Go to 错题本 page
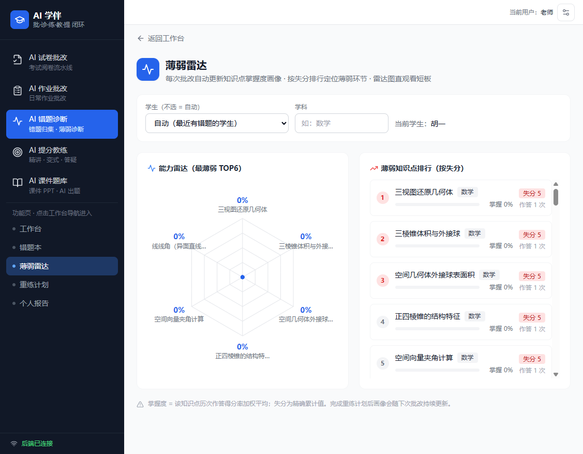Screen dimensions: 583x454 tap(62, 247)
